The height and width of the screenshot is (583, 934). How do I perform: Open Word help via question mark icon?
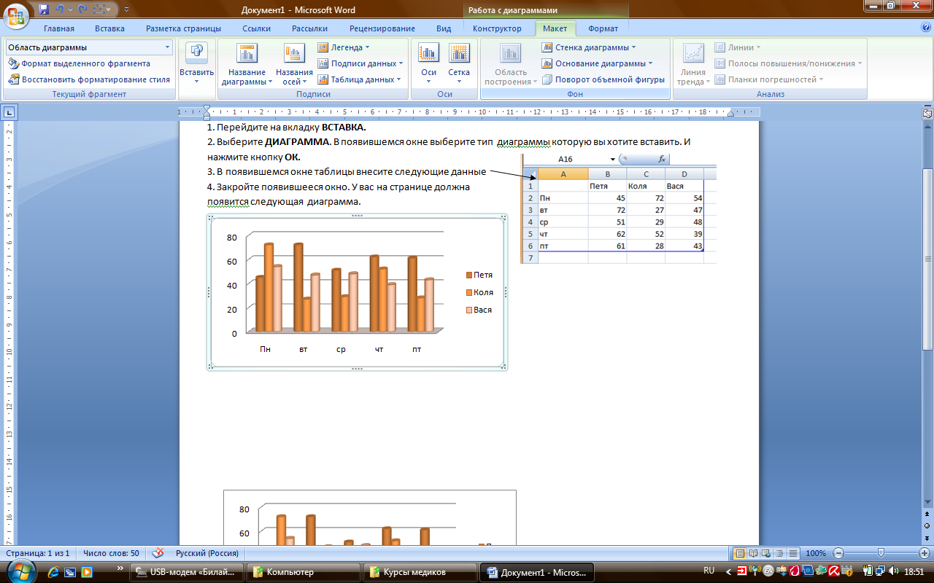[925, 27]
